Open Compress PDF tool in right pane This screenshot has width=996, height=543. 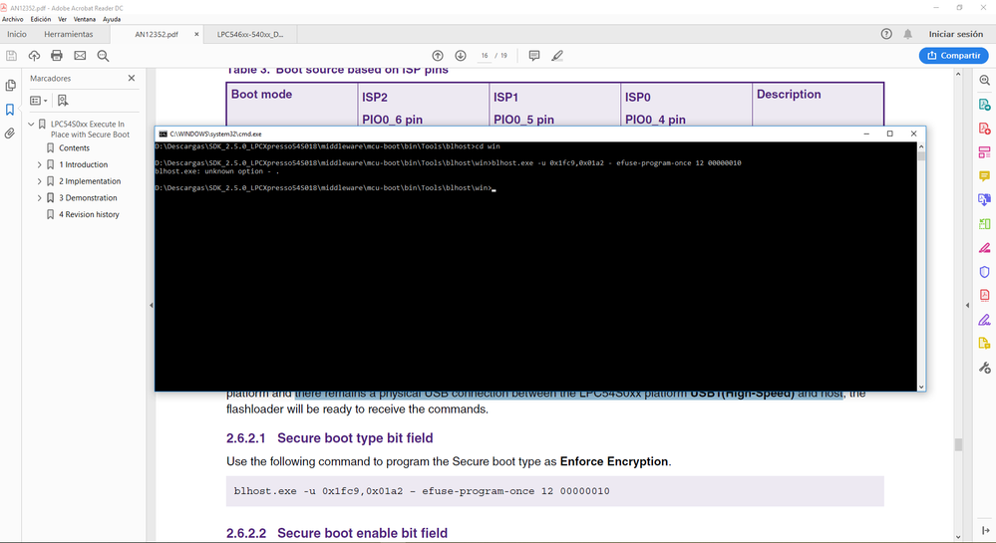point(985,295)
